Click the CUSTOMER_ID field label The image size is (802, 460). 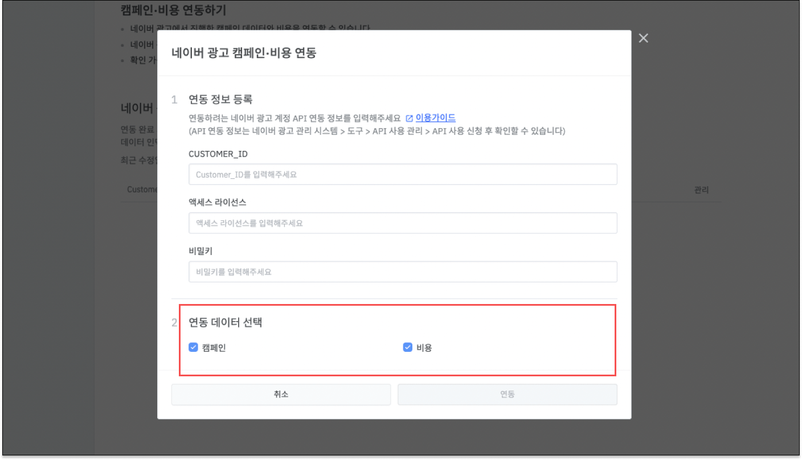point(218,154)
